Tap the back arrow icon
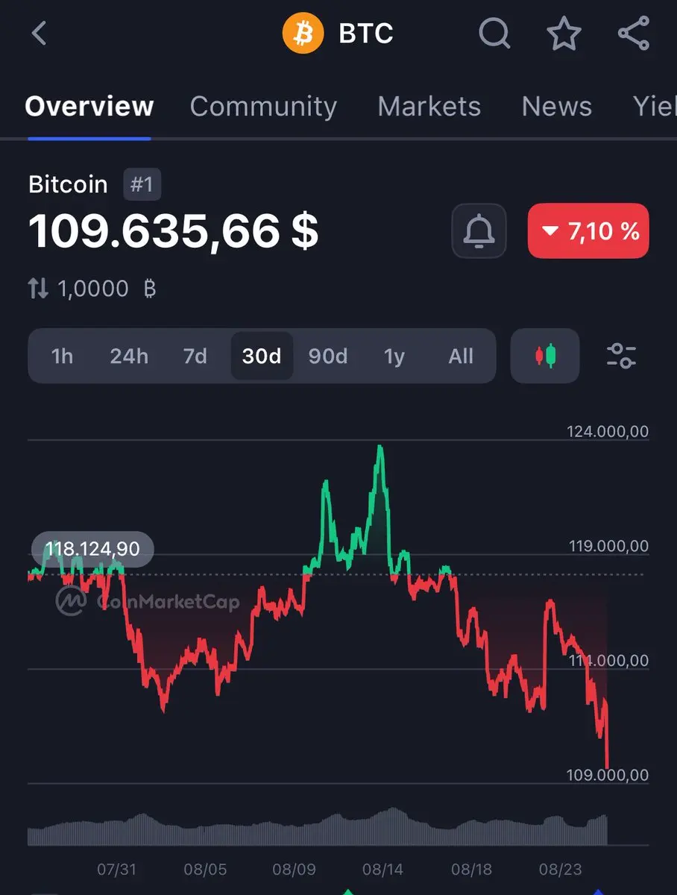 pos(40,34)
